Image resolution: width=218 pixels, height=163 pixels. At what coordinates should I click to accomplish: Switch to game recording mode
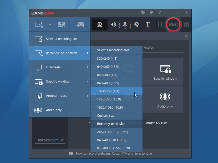81,25
